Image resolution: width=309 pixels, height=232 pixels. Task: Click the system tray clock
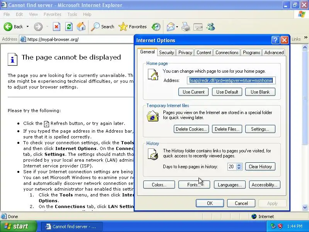point(295,226)
